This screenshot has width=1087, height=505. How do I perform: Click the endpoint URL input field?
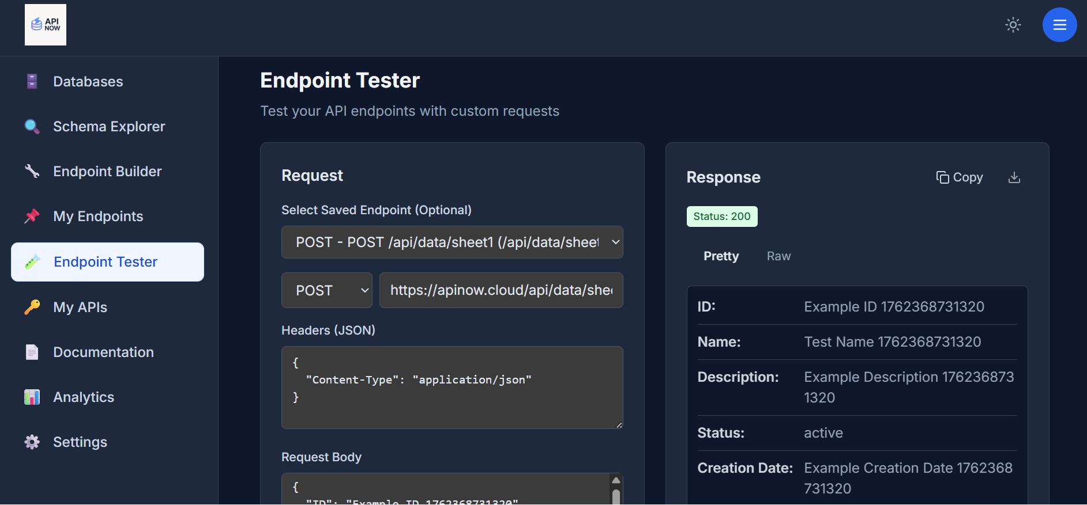(501, 290)
